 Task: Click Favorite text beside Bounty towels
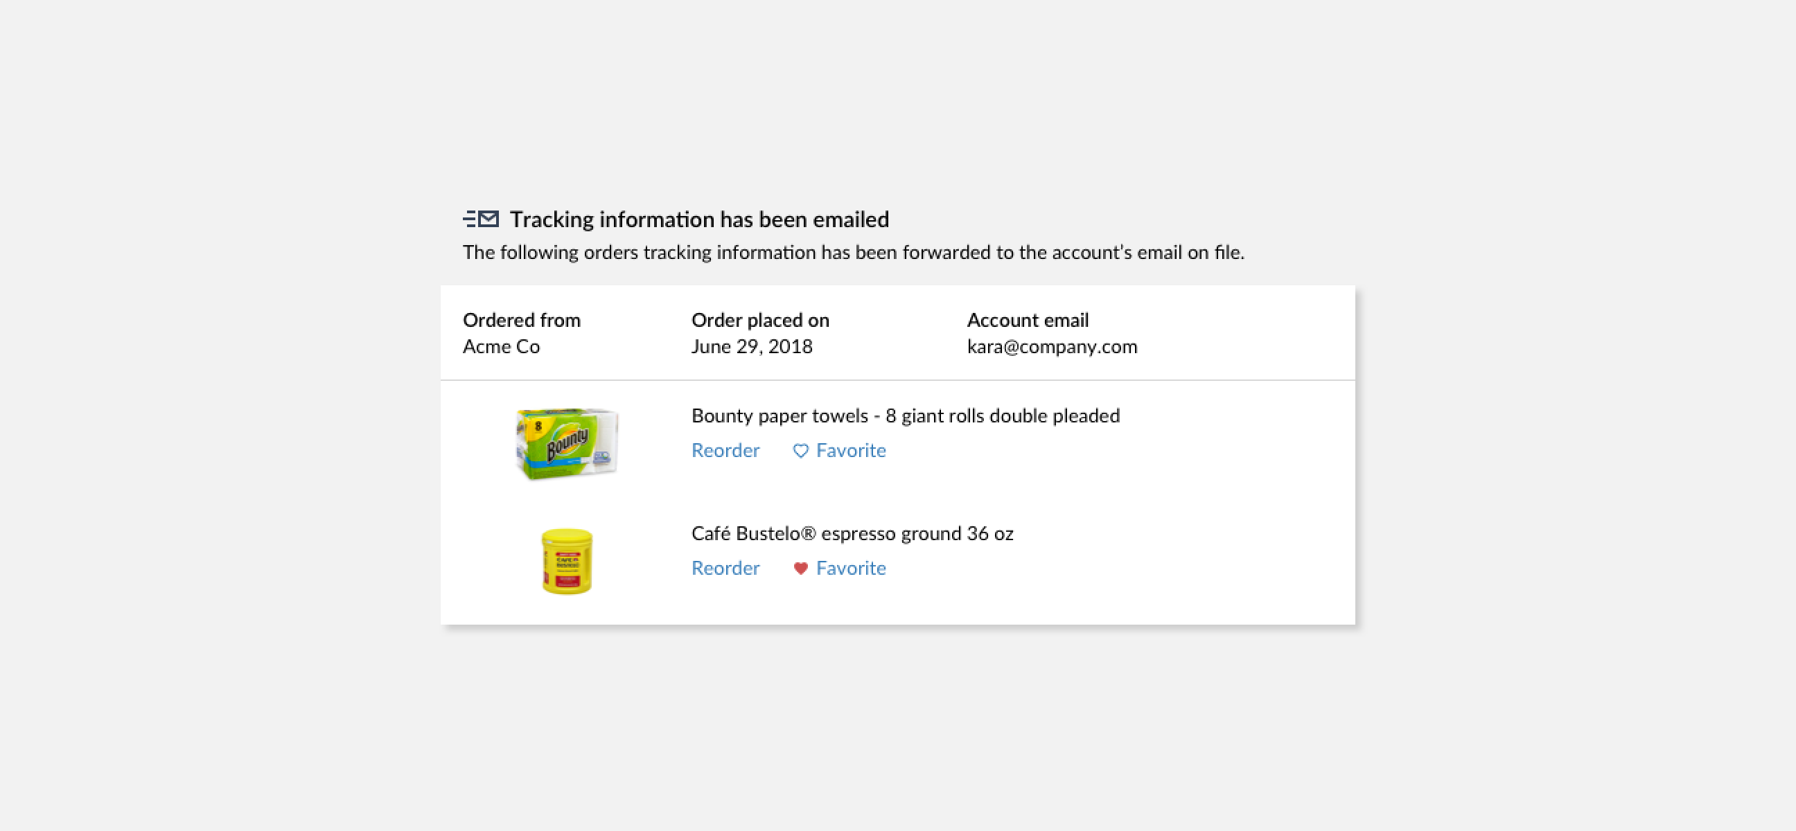[851, 451]
